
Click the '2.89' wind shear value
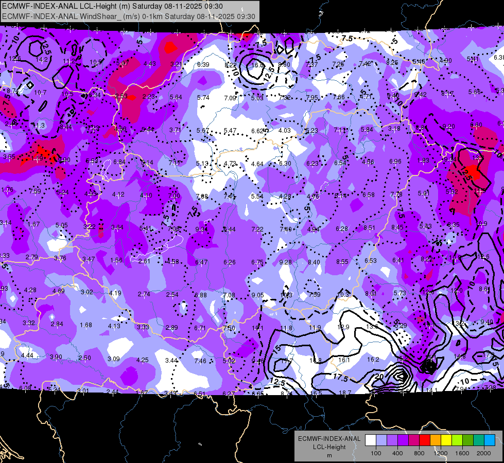tap(171, 328)
